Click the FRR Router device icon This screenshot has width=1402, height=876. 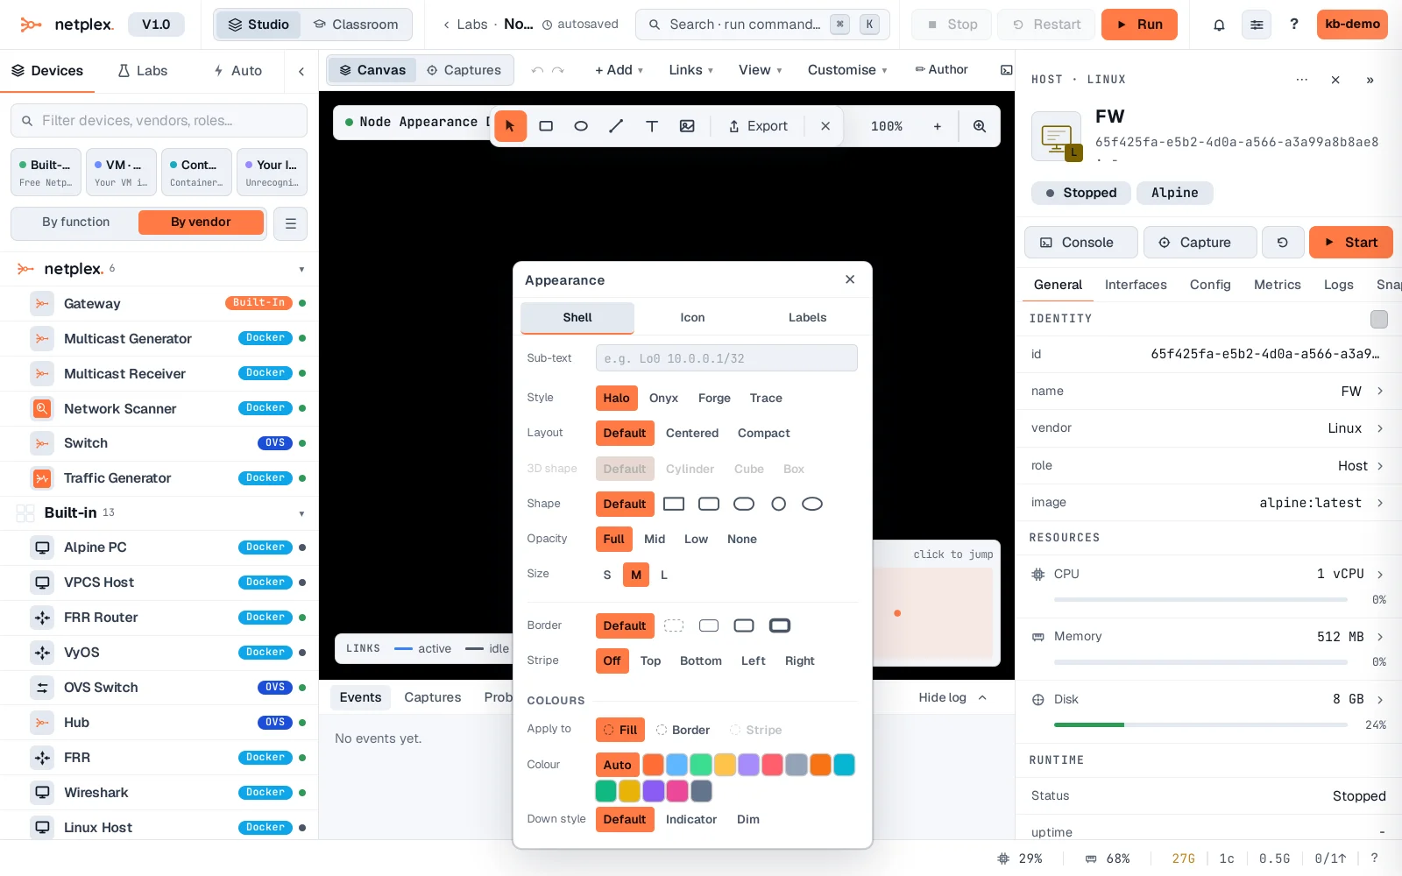tap(42, 618)
